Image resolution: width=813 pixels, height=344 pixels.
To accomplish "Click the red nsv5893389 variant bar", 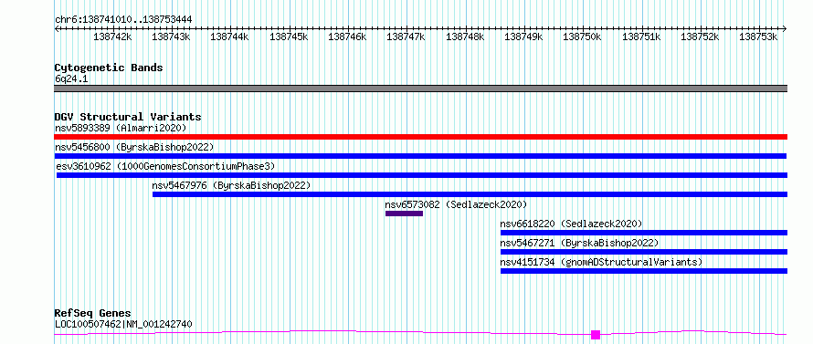I will pyautogui.click(x=420, y=137).
